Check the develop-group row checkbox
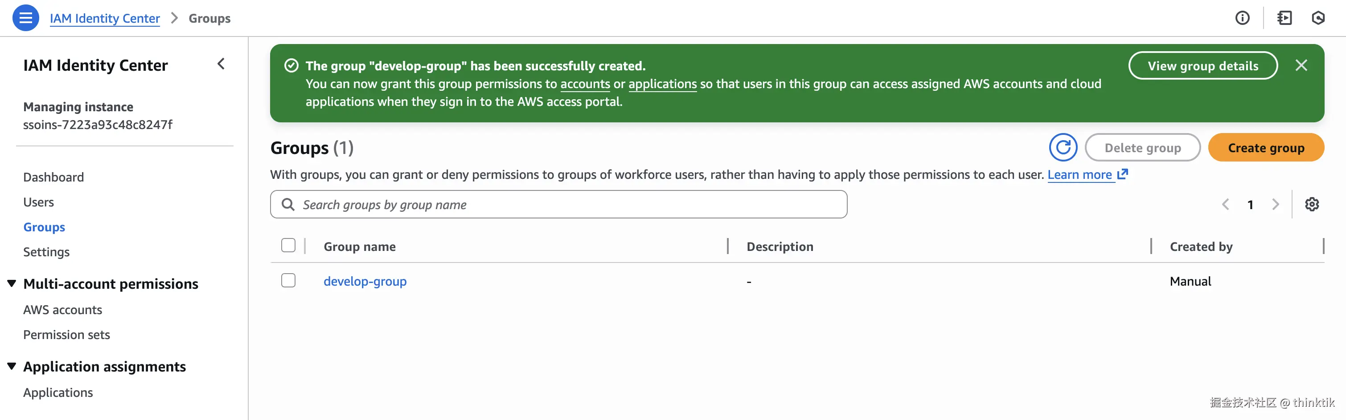 pos(288,281)
